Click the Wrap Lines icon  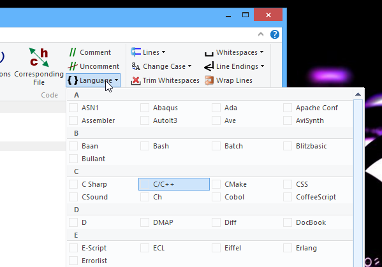coord(209,80)
